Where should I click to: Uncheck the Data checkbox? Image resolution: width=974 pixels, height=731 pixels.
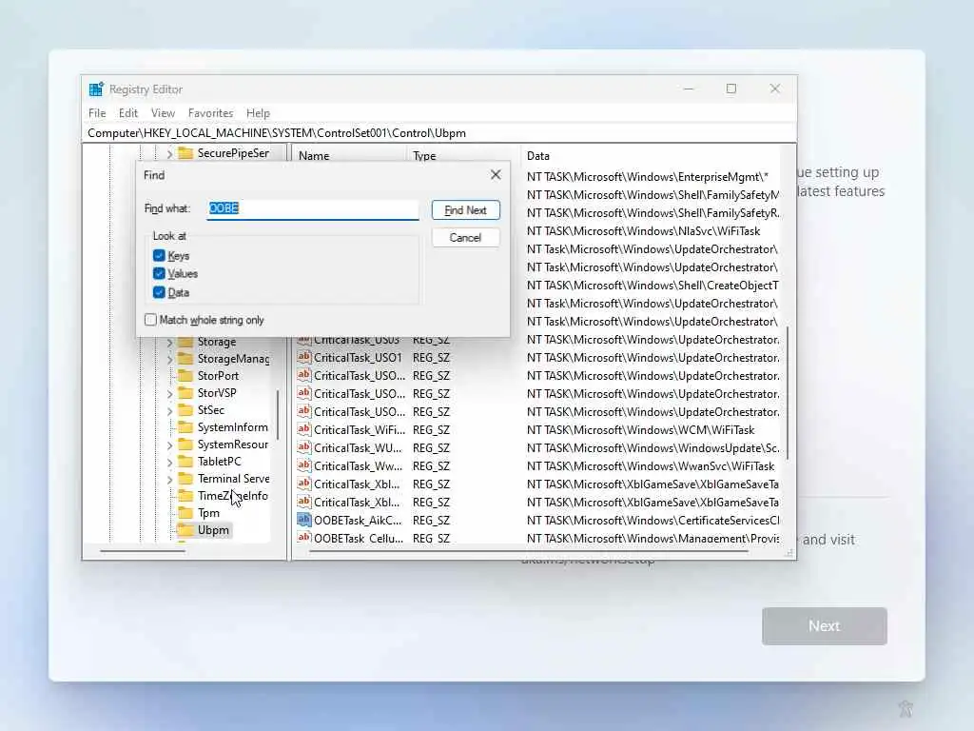tap(159, 292)
